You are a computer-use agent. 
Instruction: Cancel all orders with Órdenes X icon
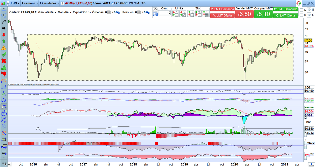click(x=109, y=12)
